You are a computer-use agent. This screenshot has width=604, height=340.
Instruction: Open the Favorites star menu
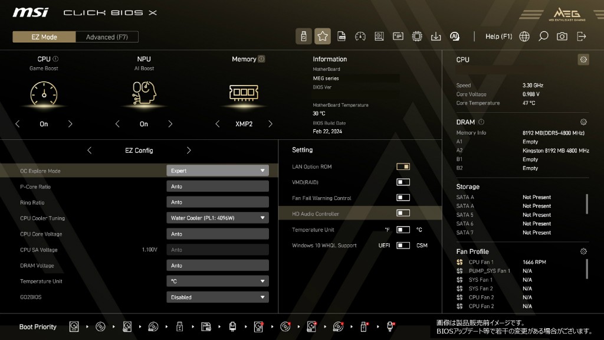coord(323,37)
